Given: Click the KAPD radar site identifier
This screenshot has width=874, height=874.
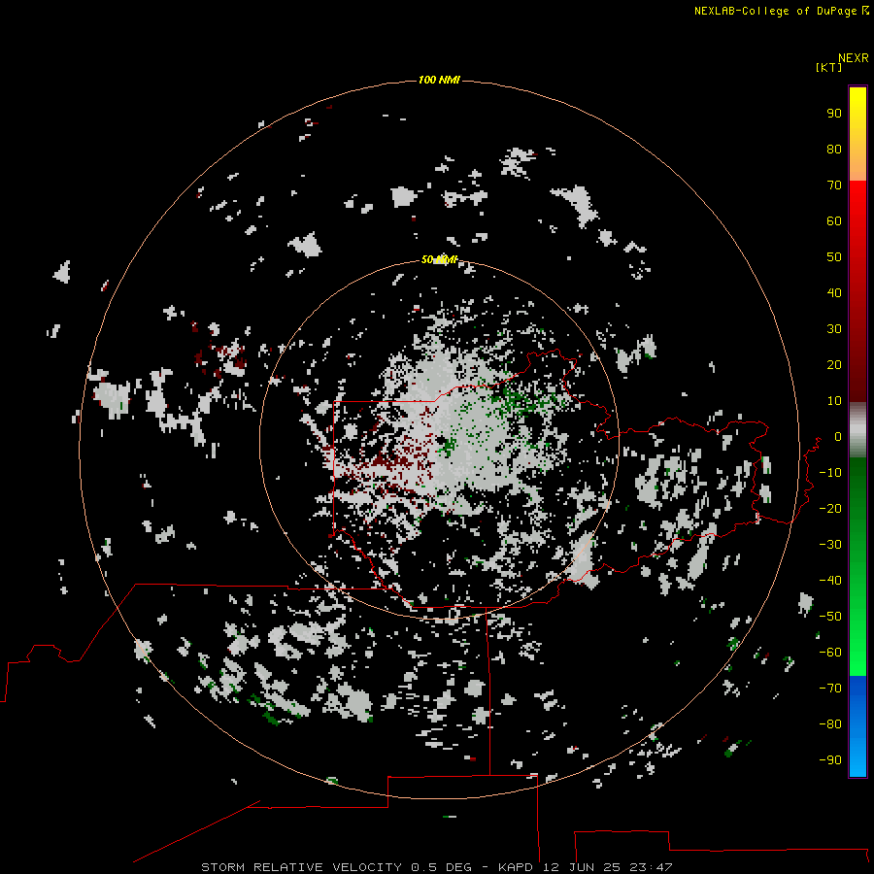Looking at the screenshot, I should [x=517, y=867].
